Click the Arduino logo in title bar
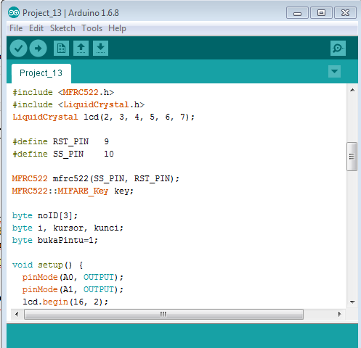The height and width of the screenshot is (348, 361). point(14,12)
